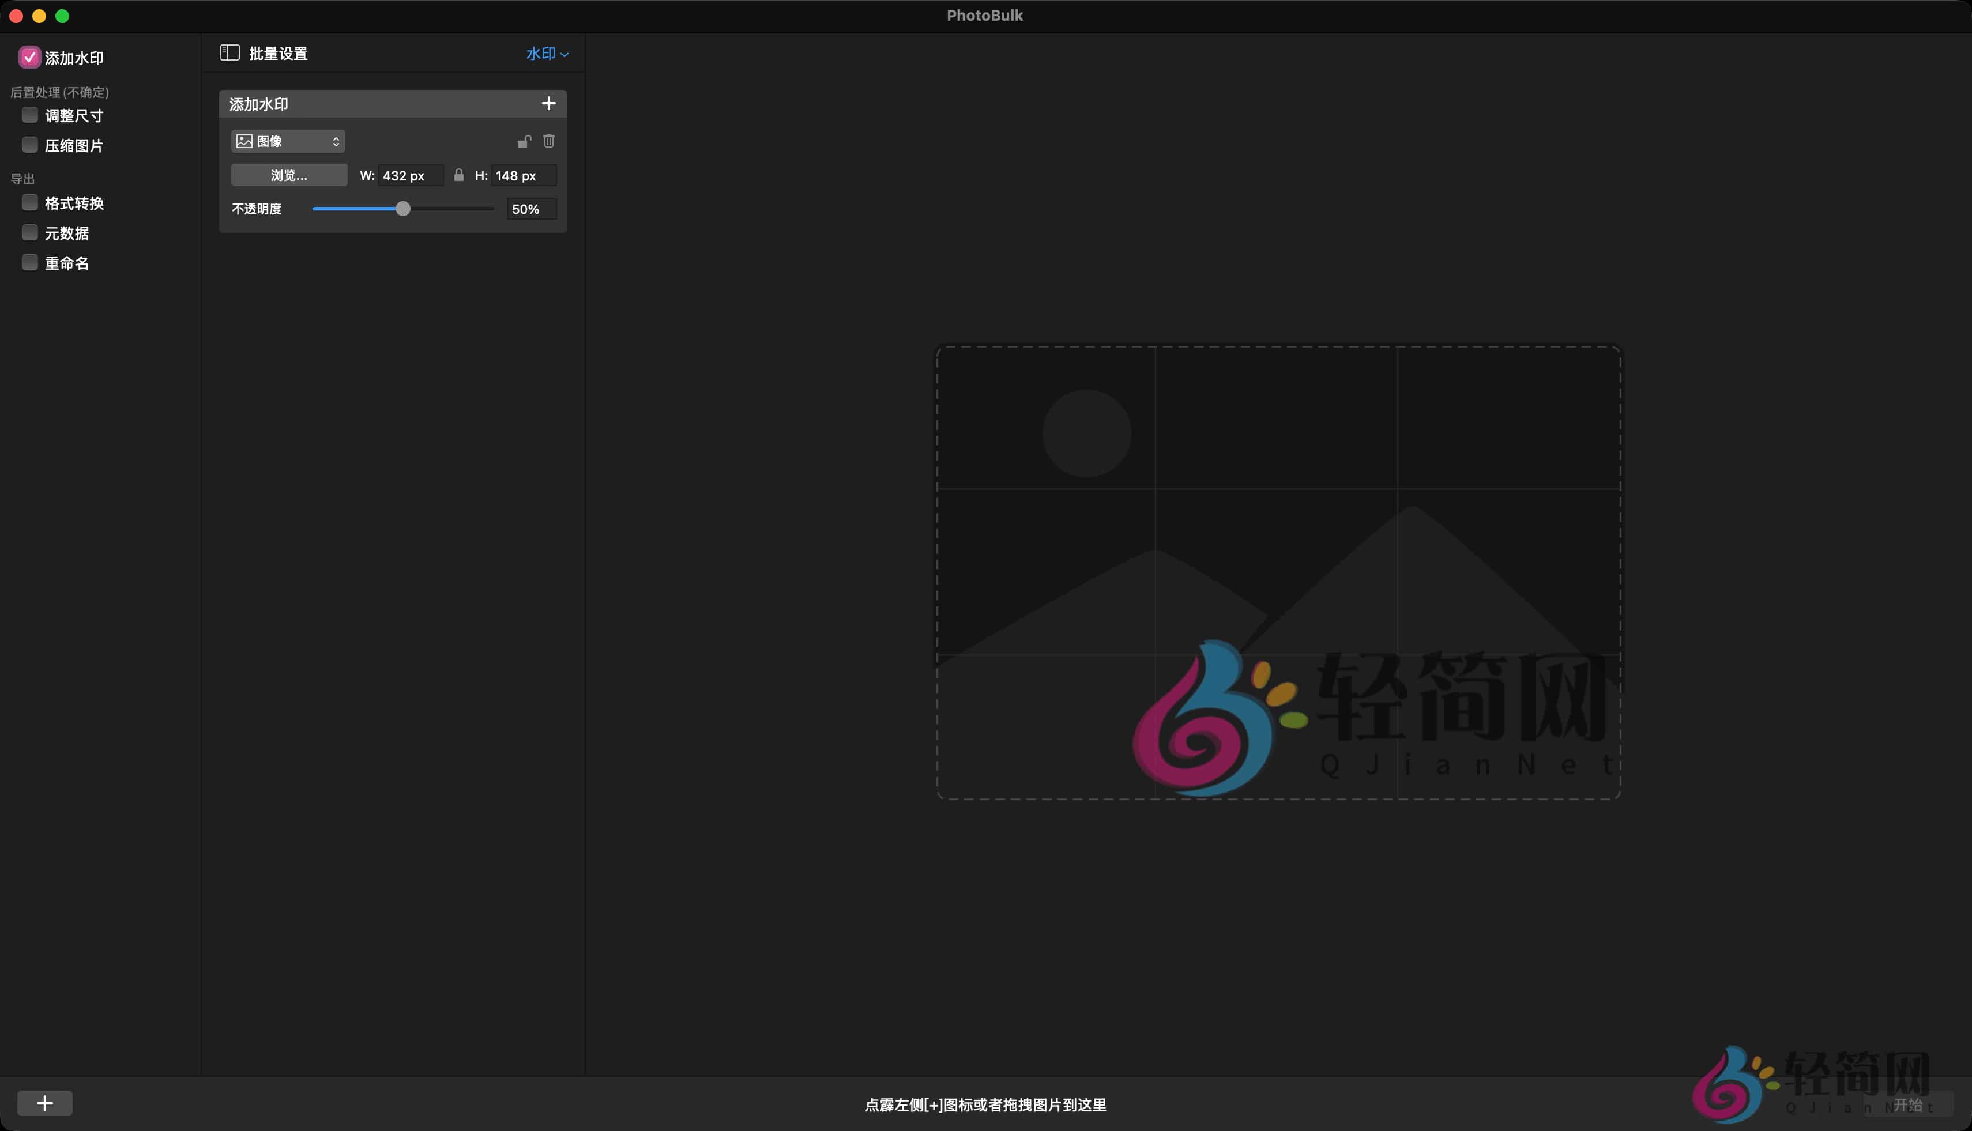Click the 后置处理 (不确定) section label
The width and height of the screenshot is (1972, 1131).
pos(60,92)
